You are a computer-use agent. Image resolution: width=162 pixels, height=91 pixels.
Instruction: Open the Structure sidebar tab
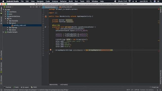pyautogui.click(x=1, y=80)
